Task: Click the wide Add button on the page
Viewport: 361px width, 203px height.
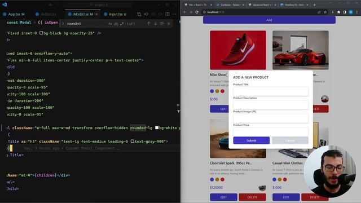Action: [269, 20]
